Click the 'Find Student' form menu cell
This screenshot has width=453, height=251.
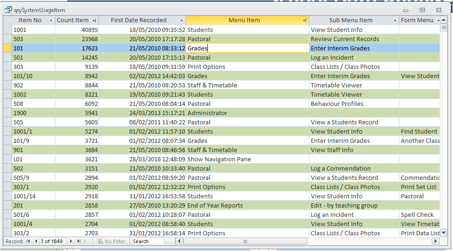tap(419, 131)
